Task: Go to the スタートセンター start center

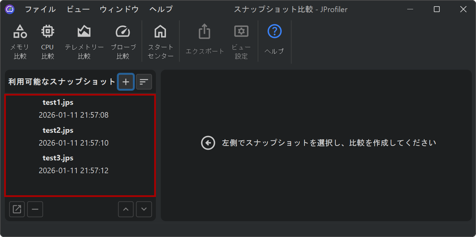Action: pyautogui.click(x=160, y=41)
